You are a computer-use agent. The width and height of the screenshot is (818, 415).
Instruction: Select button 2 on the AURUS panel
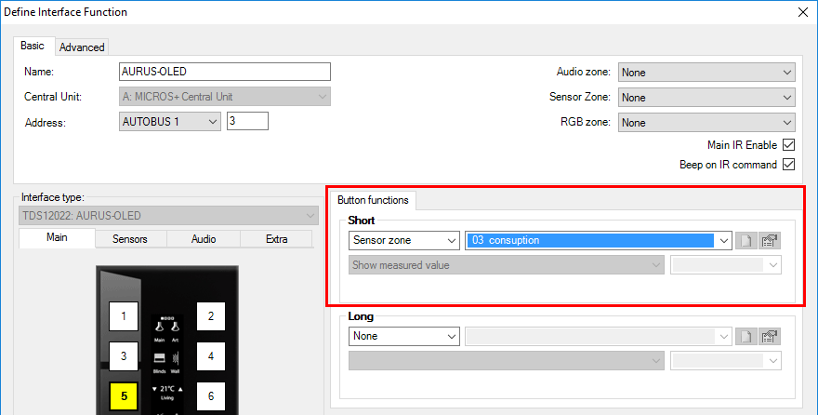pyautogui.click(x=211, y=316)
